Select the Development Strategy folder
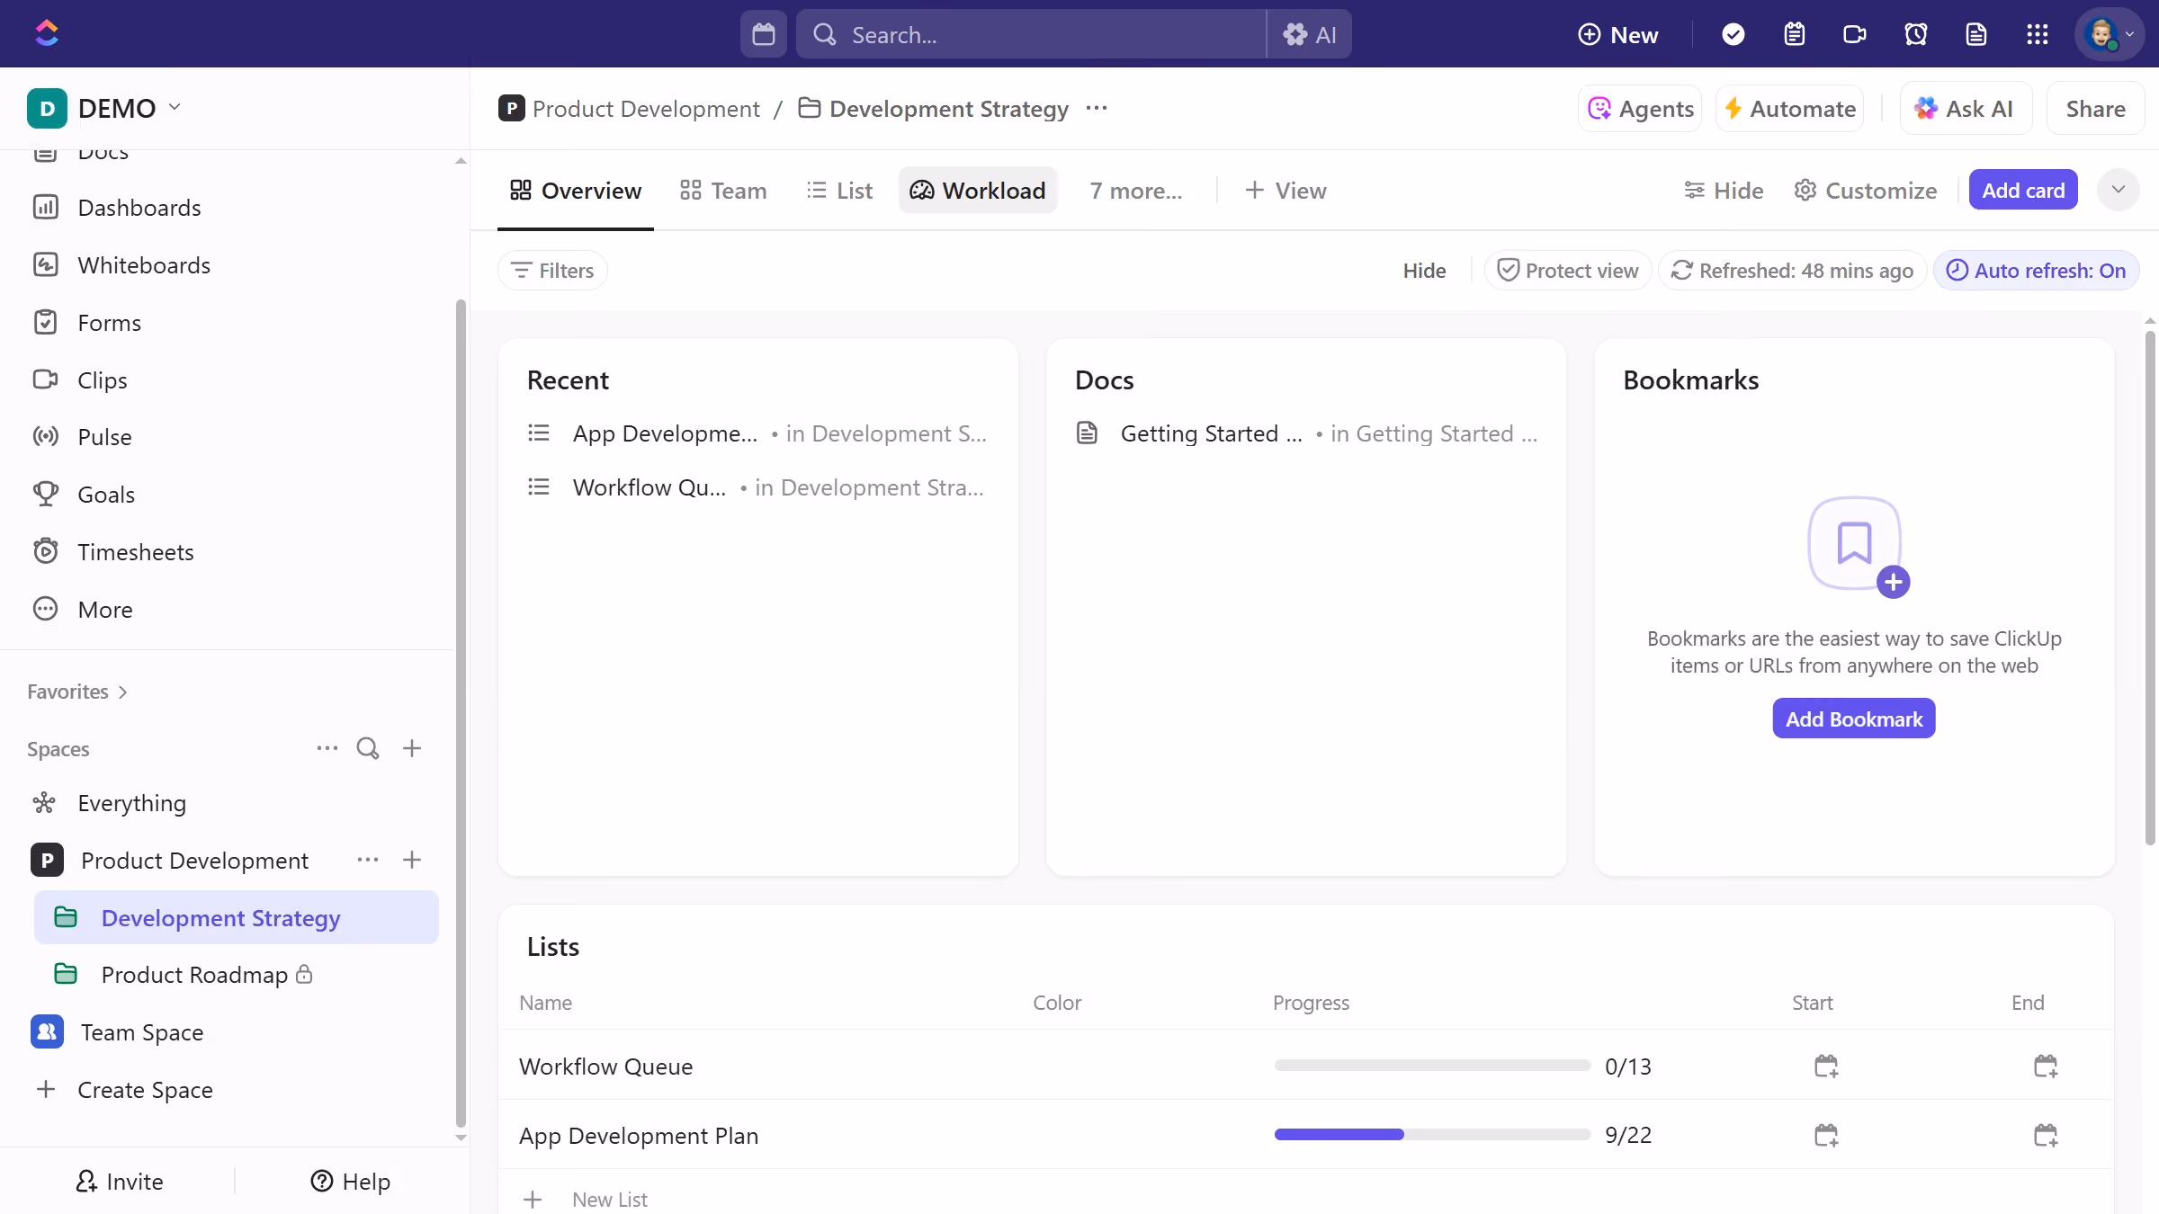The image size is (2159, 1214). pos(237,917)
